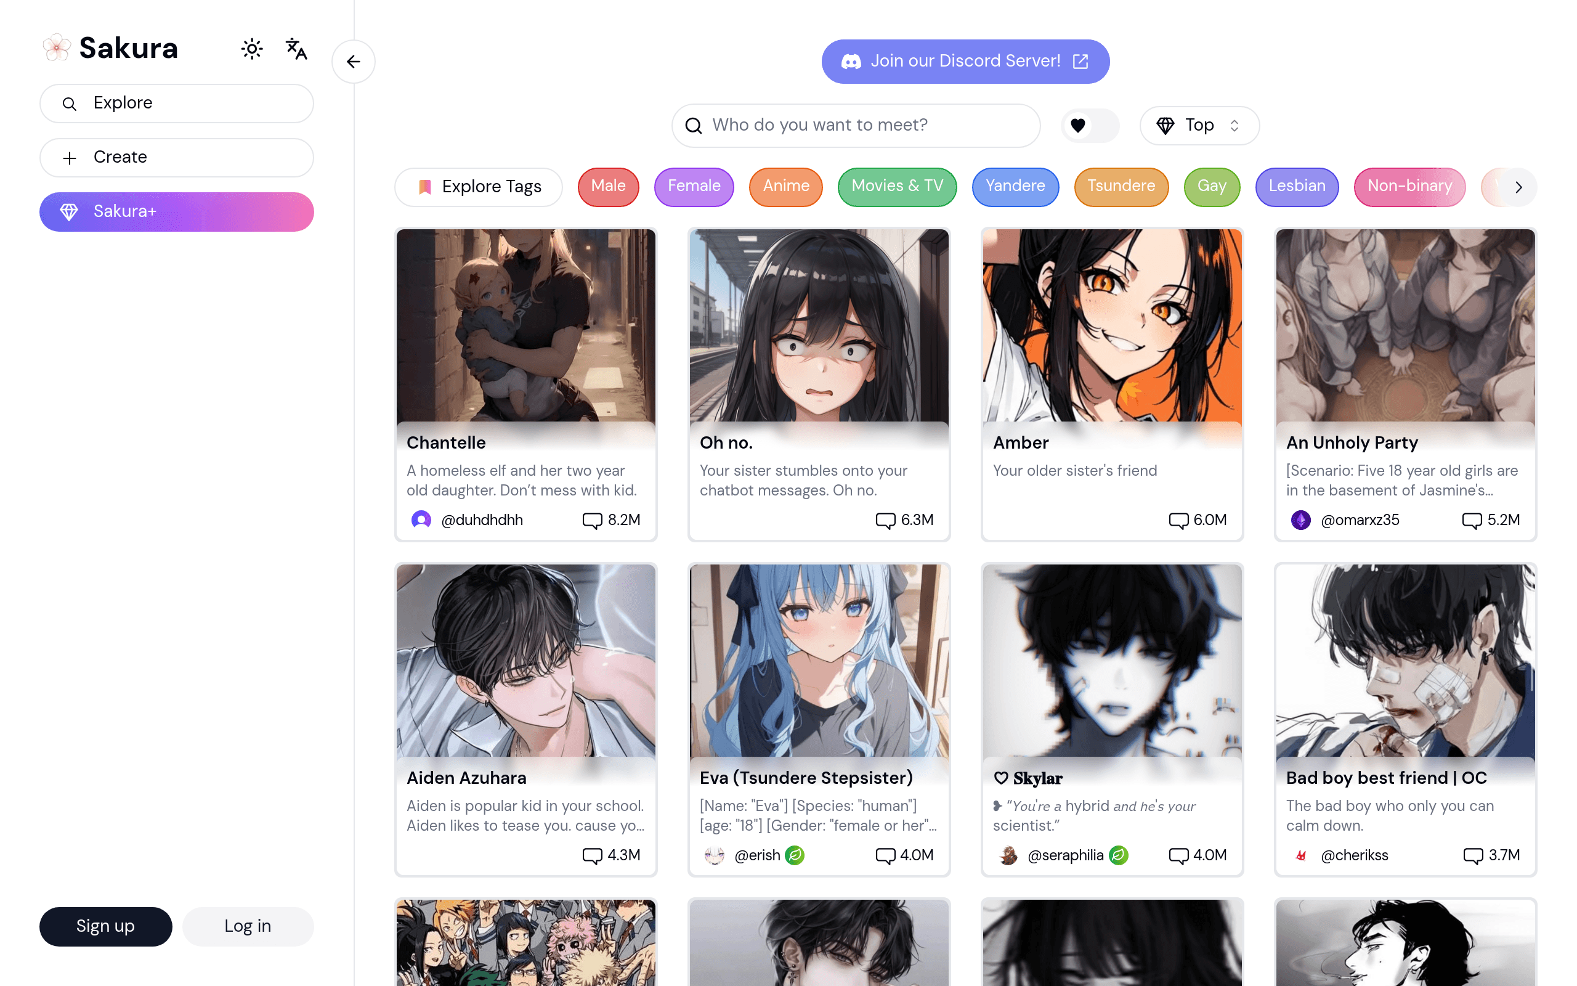Filter by the Tsundere tag
This screenshot has width=1577, height=986.
(1121, 187)
